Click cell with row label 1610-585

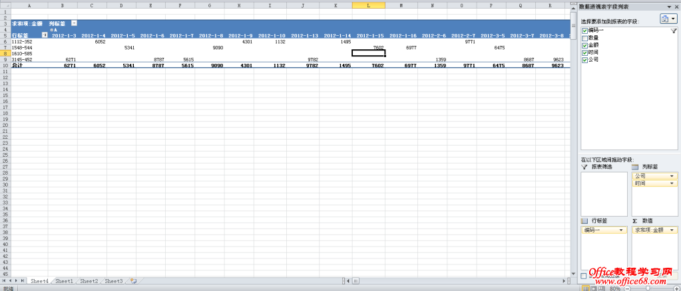pos(29,53)
